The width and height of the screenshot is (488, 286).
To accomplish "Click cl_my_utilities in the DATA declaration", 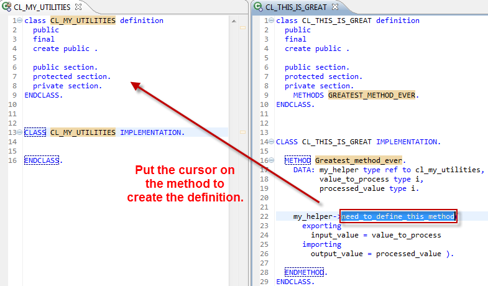I will [x=448, y=170].
